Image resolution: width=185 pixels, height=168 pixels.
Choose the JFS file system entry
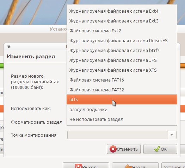[122, 60]
